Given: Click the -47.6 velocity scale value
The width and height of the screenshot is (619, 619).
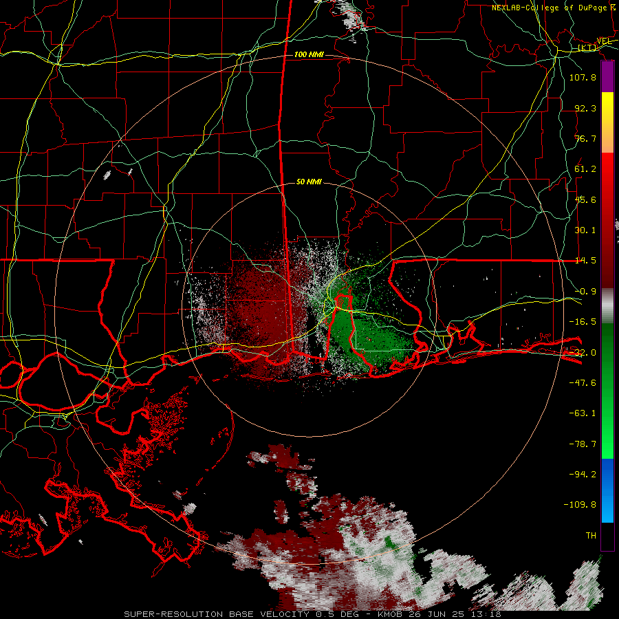Looking at the screenshot, I should 583,383.
